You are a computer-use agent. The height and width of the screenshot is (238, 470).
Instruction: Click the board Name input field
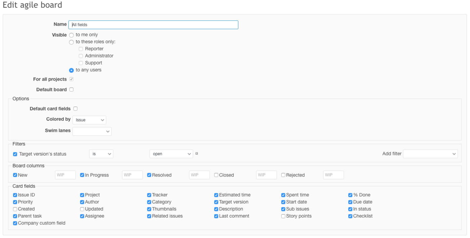click(x=153, y=25)
